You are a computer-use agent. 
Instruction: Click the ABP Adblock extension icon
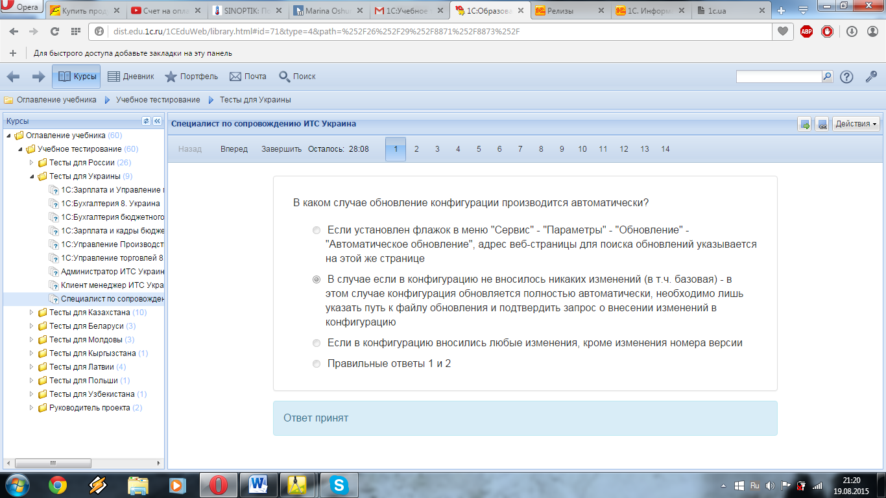point(806,31)
